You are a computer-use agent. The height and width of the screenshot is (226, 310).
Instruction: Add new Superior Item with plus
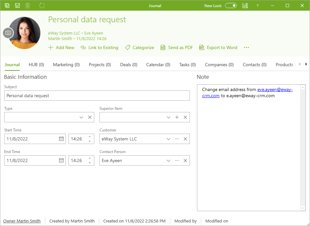coord(177,117)
